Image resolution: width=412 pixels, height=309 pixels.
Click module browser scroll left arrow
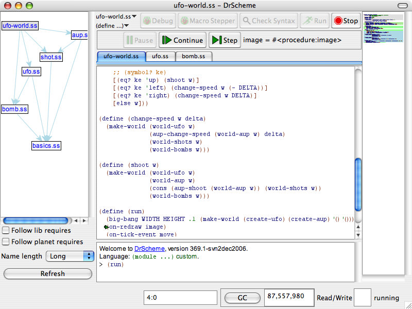click(x=76, y=221)
